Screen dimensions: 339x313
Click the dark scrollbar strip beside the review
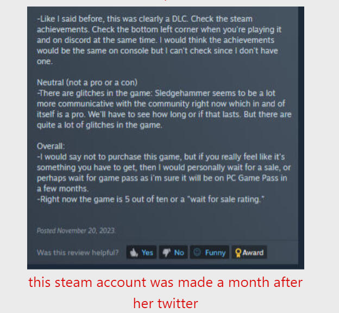click(x=301, y=136)
